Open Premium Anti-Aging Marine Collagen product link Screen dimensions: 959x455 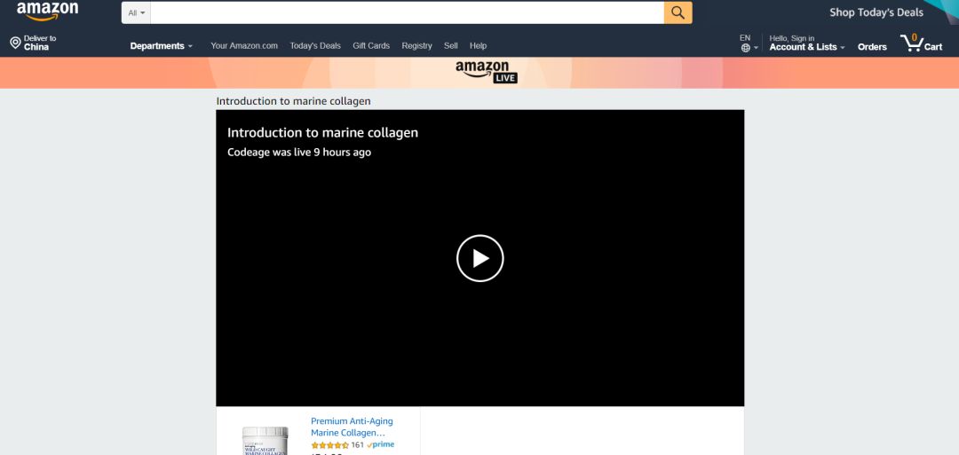pyautogui.click(x=352, y=427)
